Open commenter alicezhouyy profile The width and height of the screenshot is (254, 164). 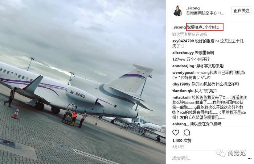183,53
